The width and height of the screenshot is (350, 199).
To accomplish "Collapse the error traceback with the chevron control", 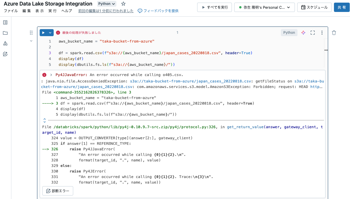I will pos(44,120).
